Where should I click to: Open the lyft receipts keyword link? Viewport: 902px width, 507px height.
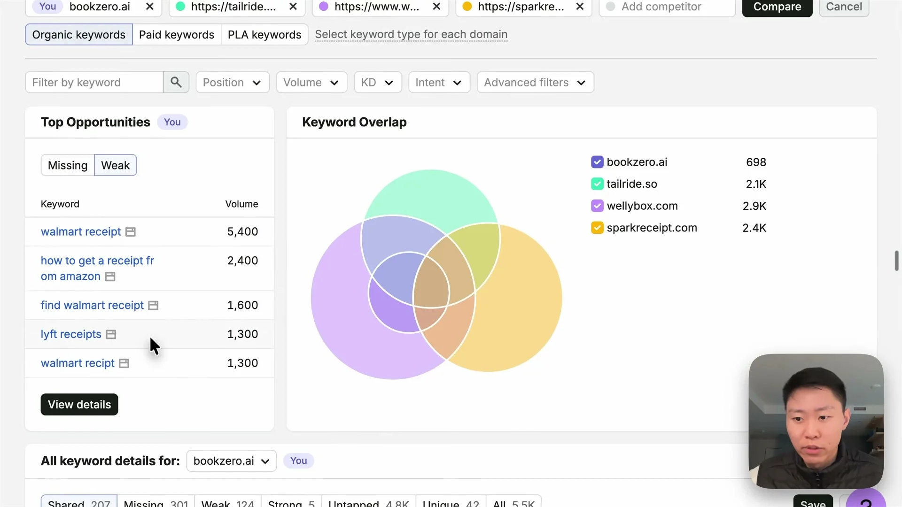(x=71, y=334)
